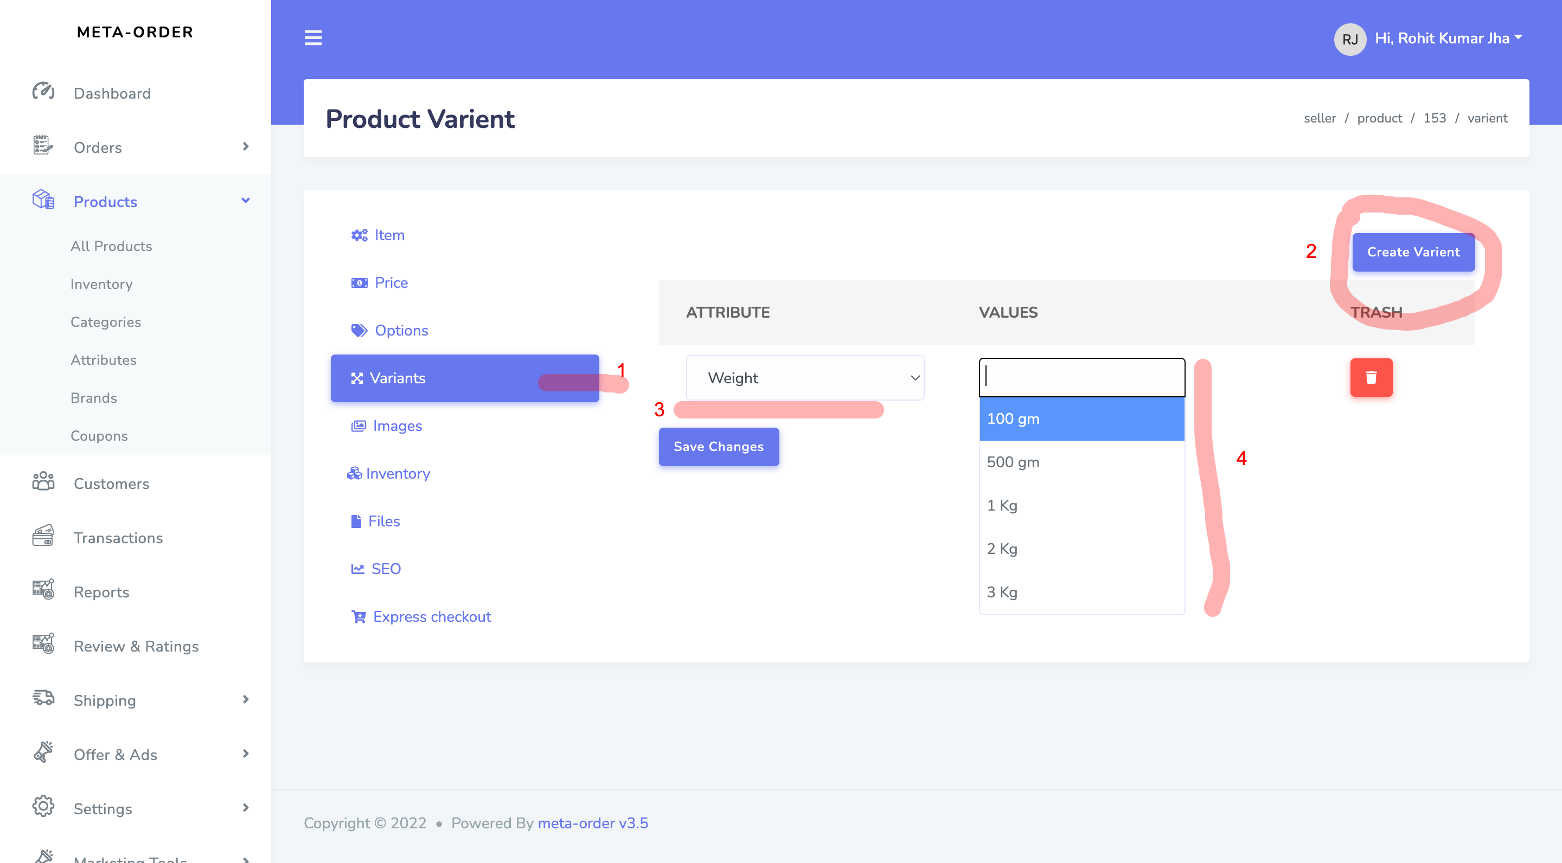
Task: Open the Hi, Rohit Kumar Jha user menu
Action: coord(1448,38)
